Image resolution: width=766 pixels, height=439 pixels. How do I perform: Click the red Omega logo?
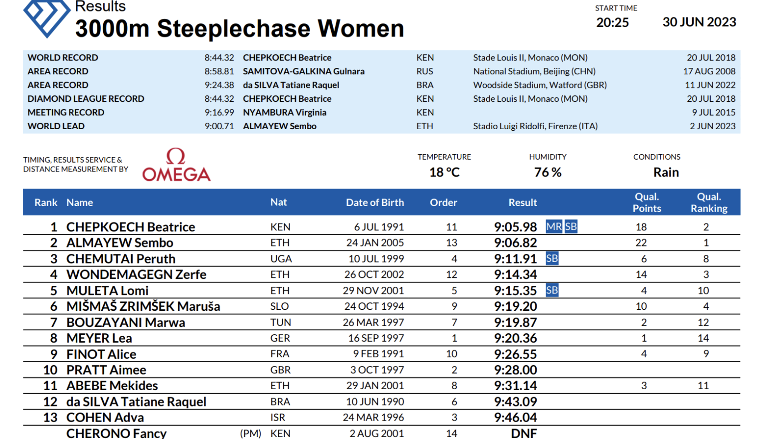176,165
